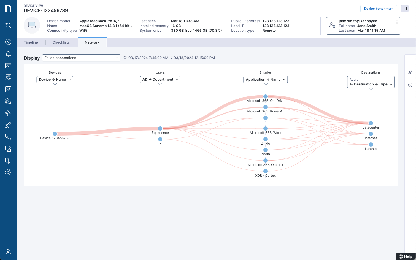
Task: Click the Device benchmark button
Action: point(378,9)
